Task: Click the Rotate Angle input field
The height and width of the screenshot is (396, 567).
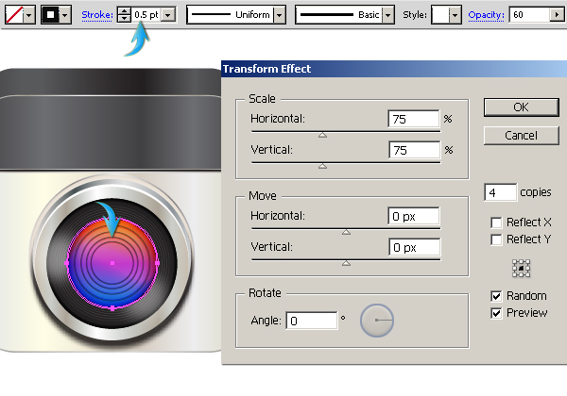Action: coord(311,321)
